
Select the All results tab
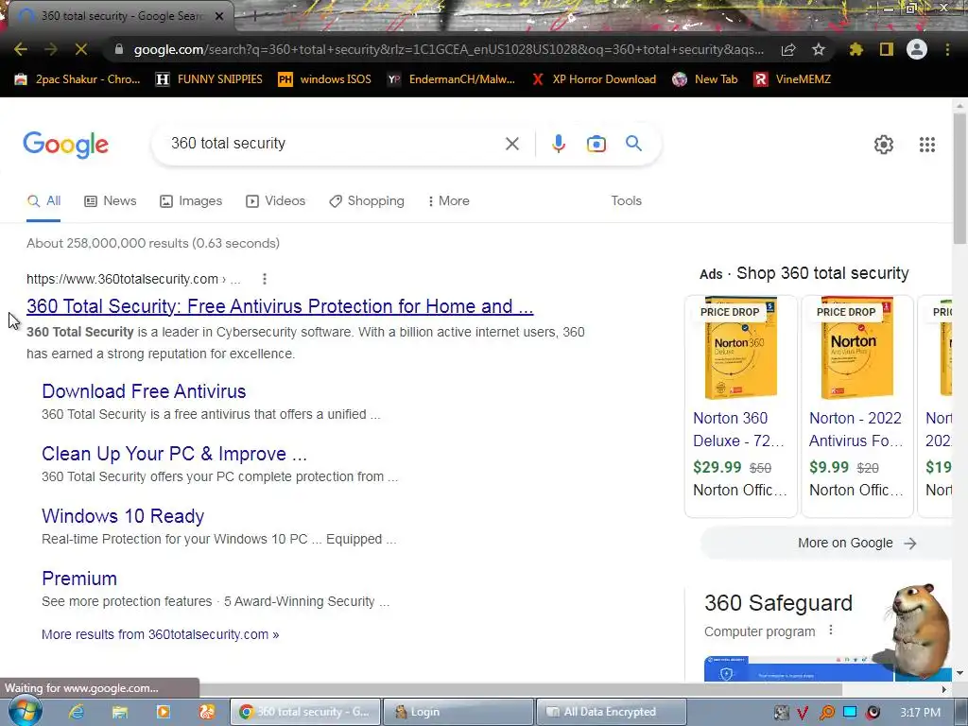tap(43, 200)
